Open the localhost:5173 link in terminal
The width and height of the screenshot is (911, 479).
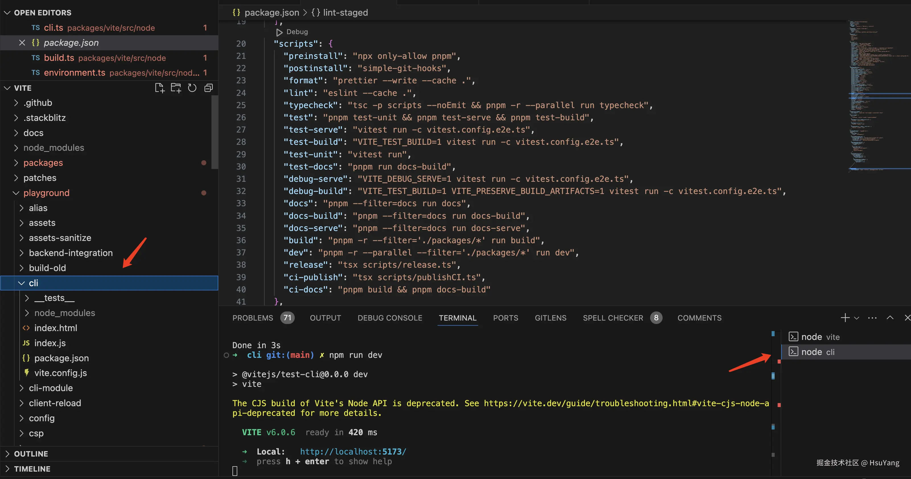pyautogui.click(x=353, y=451)
